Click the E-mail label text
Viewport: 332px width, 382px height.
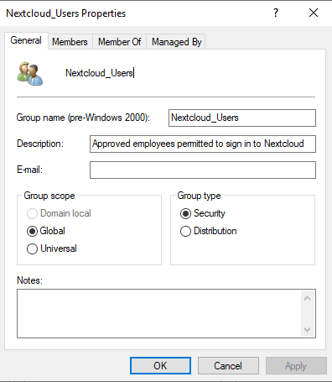click(30, 170)
